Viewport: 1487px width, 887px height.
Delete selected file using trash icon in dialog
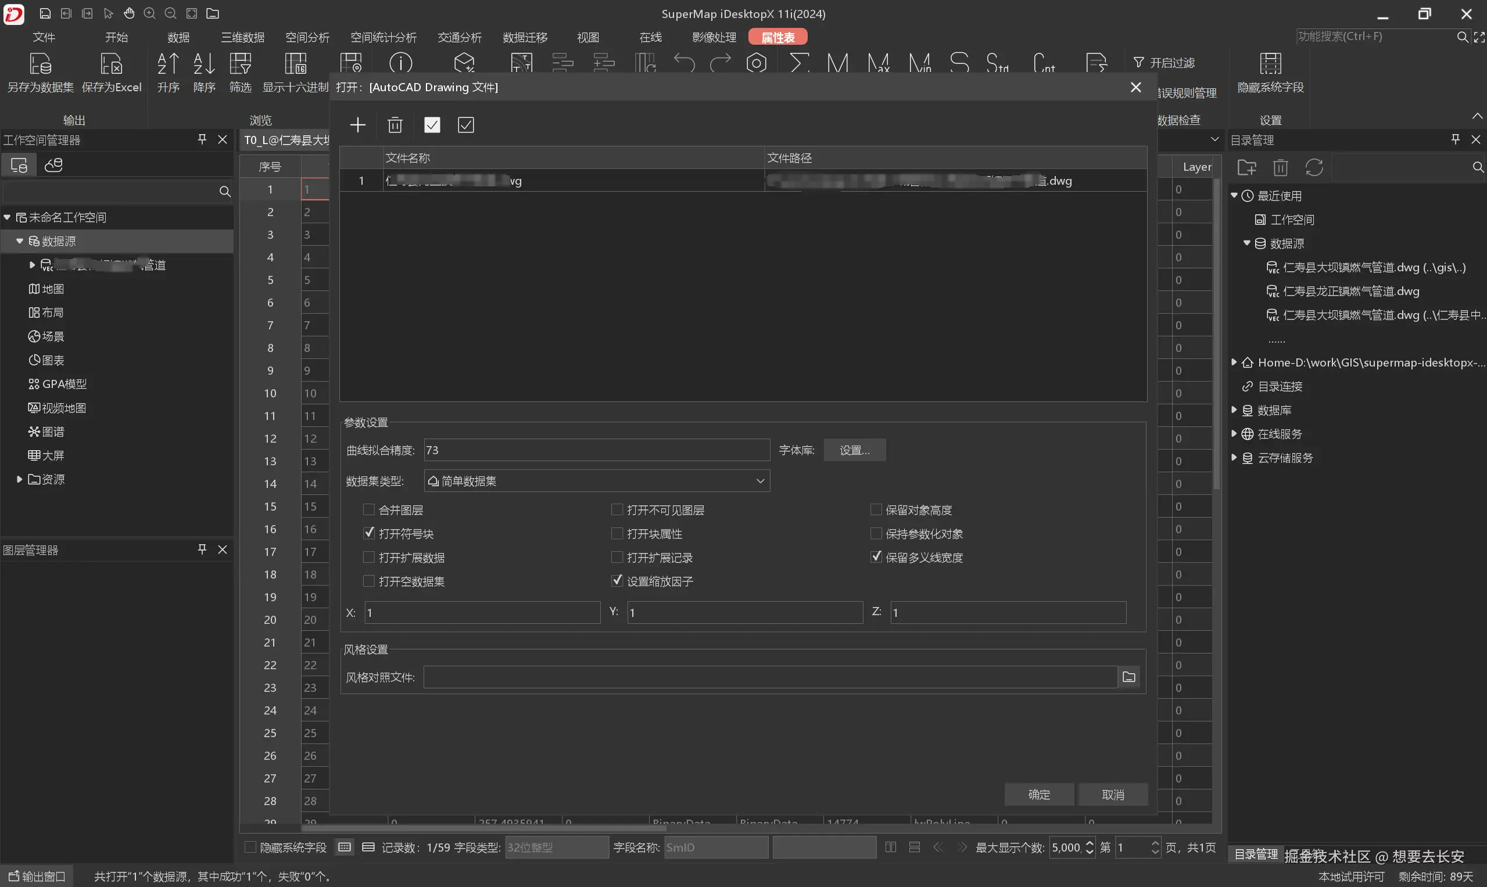click(395, 125)
